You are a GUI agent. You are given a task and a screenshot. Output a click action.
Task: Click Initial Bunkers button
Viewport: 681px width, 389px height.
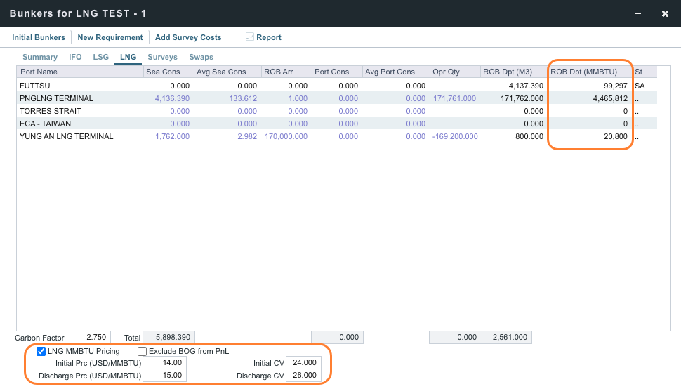coord(39,37)
